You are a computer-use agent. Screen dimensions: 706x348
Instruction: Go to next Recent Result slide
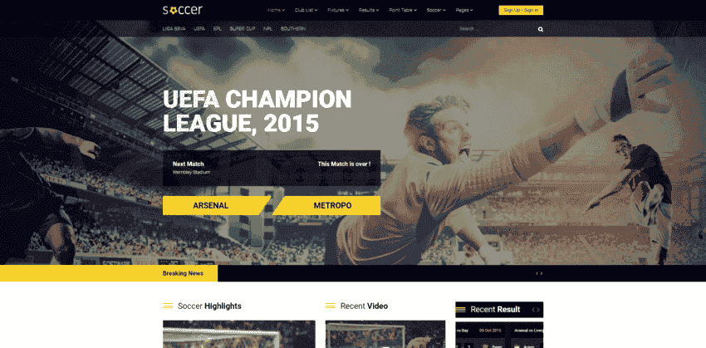(537, 310)
